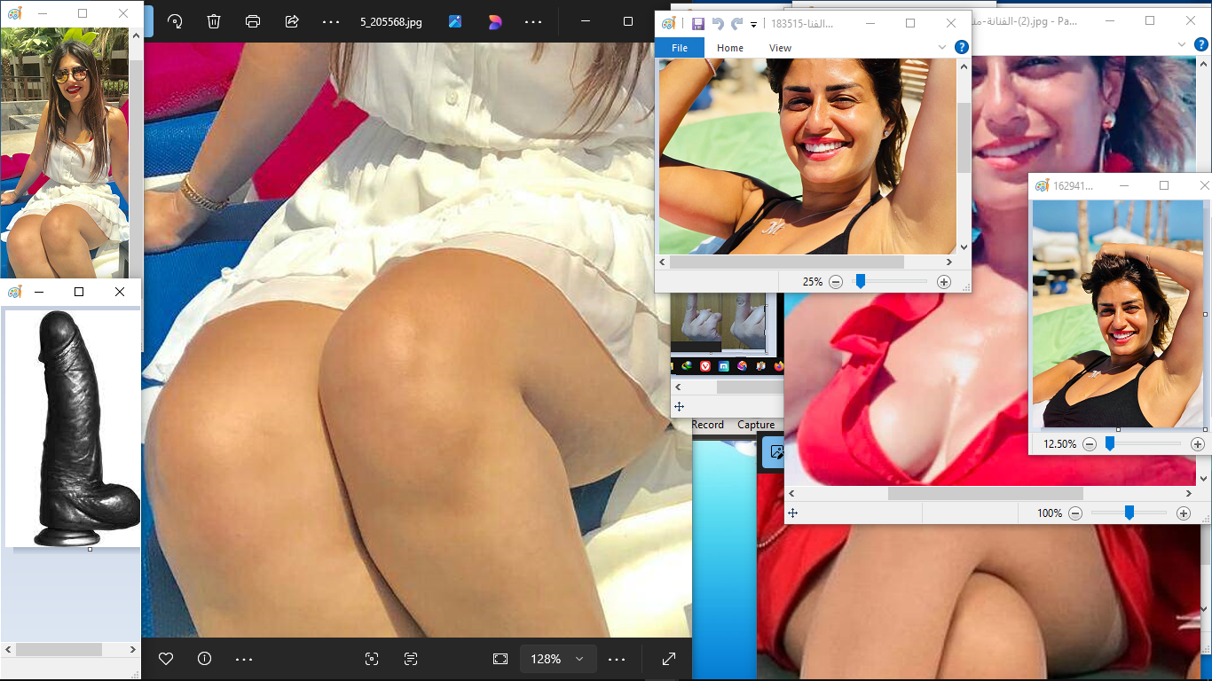Expand Customize Quick Access Toolbar dropdown
1212x681 pixels.
753,25
